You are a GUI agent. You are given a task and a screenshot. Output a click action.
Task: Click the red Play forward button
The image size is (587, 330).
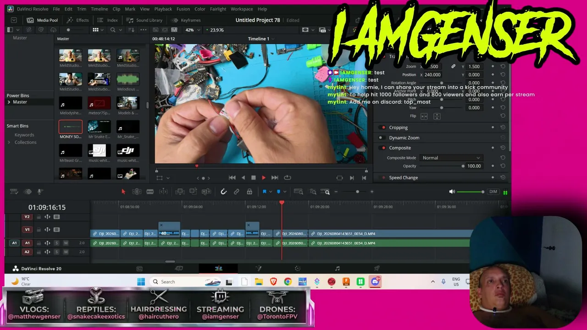[x=263, y=178]
